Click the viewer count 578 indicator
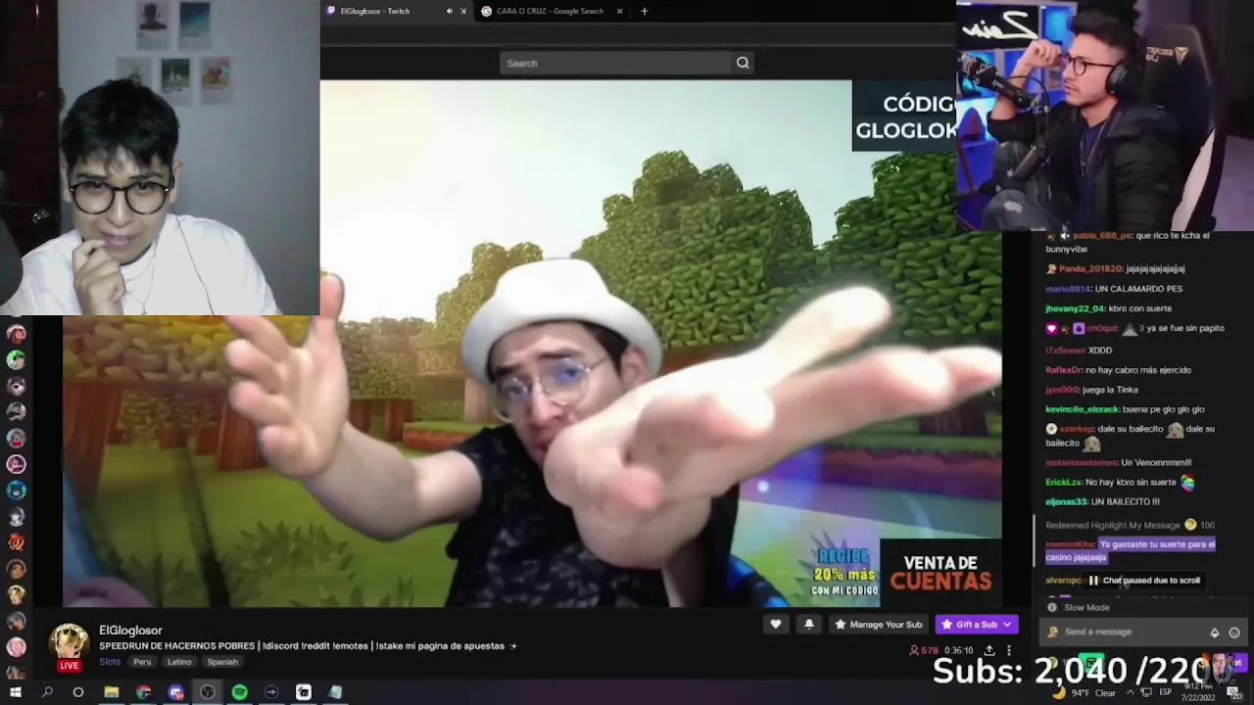This screenshot has width=1254, height=705. tap(924, 650)
